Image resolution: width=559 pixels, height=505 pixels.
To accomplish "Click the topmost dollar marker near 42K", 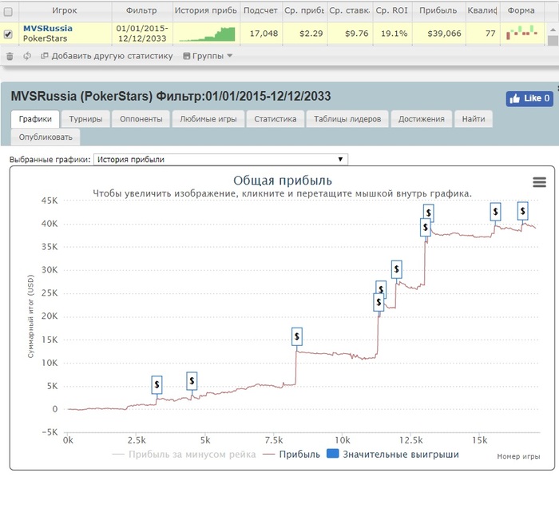I will [x=429, y=211].
